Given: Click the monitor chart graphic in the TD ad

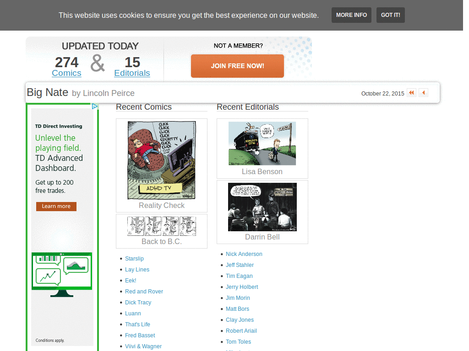Looking at the screenshot, I should click(62, 275).
